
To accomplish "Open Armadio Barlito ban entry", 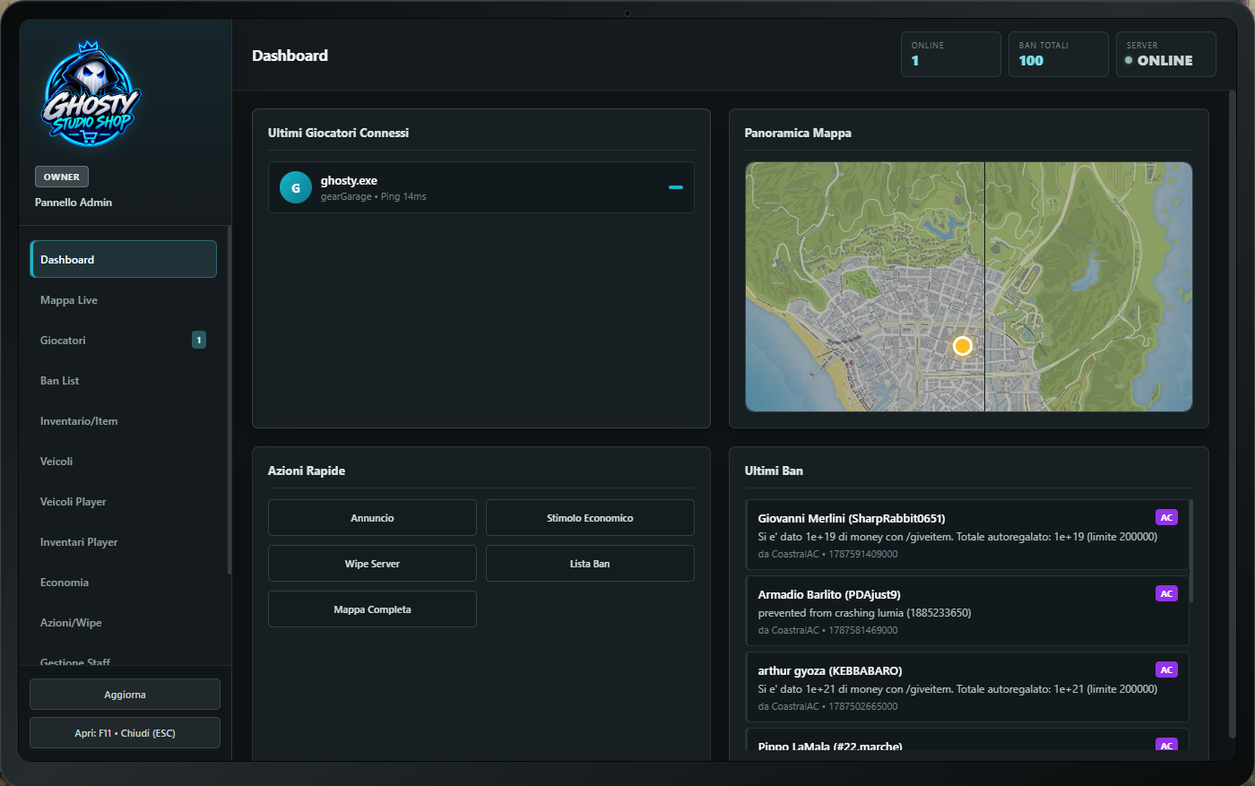I will [967, 611].
